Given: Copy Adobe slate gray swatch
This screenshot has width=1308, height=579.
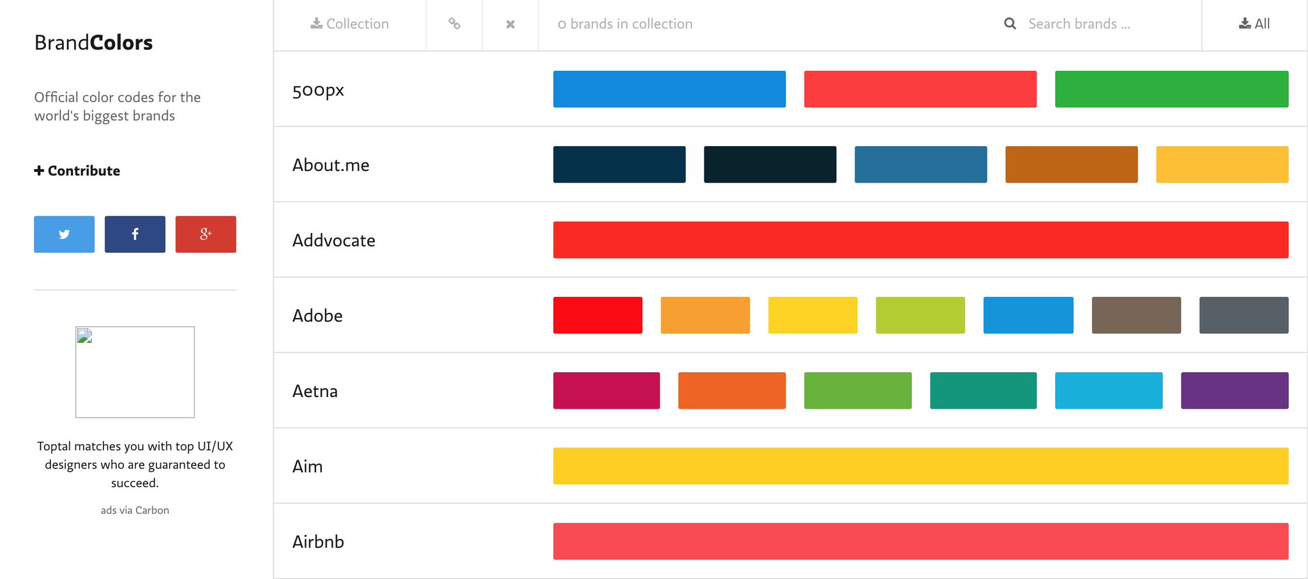Looking at the screenshot, I should point(1244,315).
